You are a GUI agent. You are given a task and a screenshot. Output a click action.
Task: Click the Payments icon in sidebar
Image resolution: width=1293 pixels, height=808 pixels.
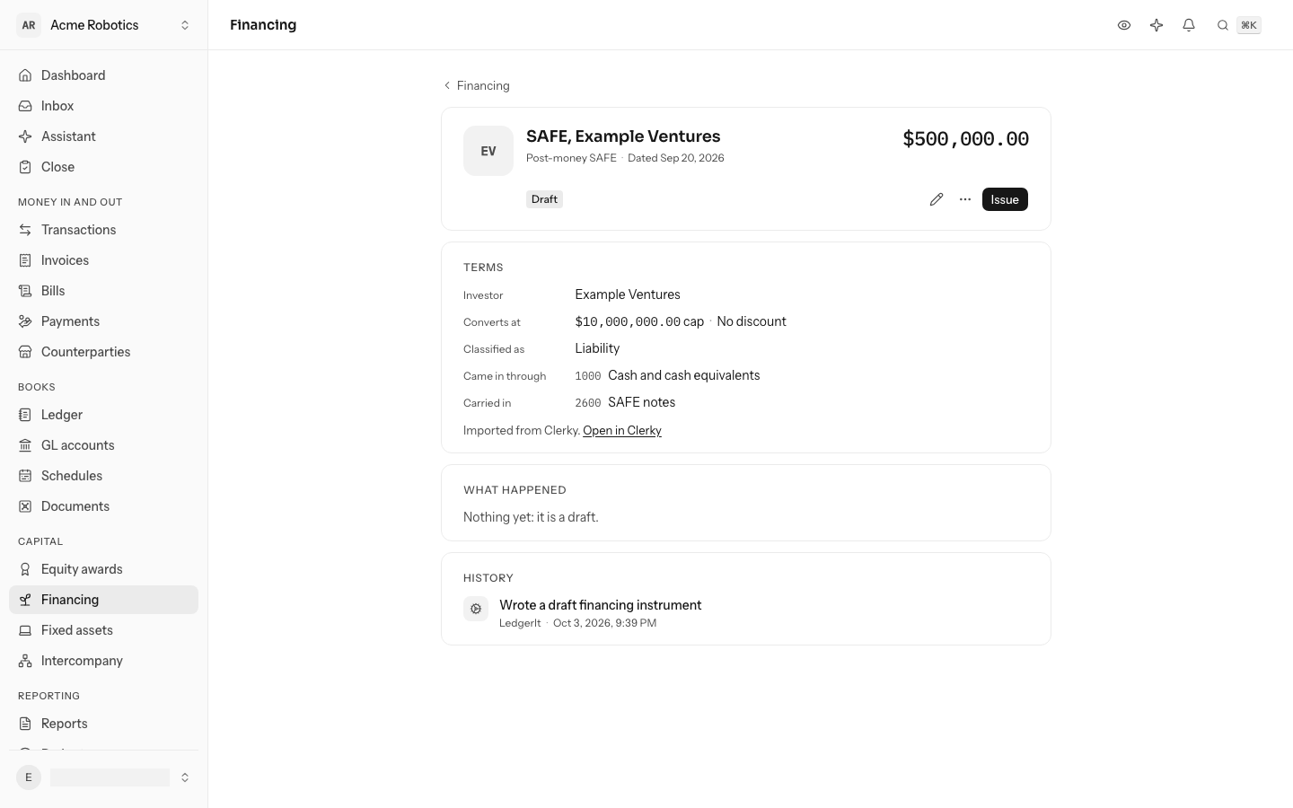point(25,321)
